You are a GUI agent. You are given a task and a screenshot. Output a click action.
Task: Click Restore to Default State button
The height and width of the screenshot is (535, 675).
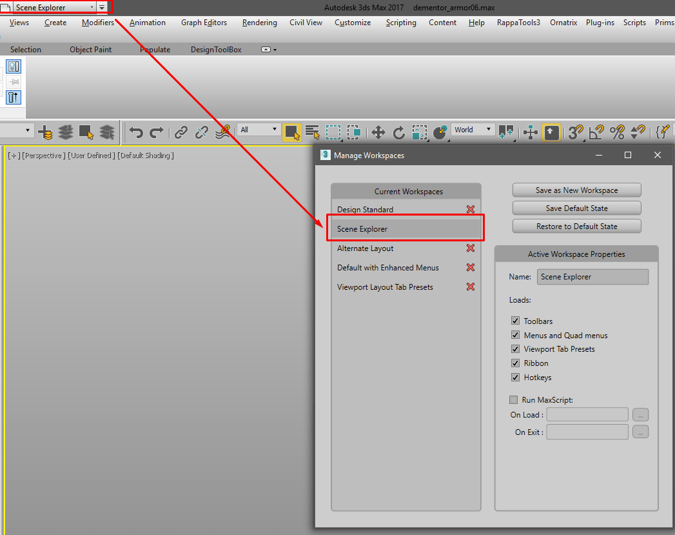tap(577, 226)
